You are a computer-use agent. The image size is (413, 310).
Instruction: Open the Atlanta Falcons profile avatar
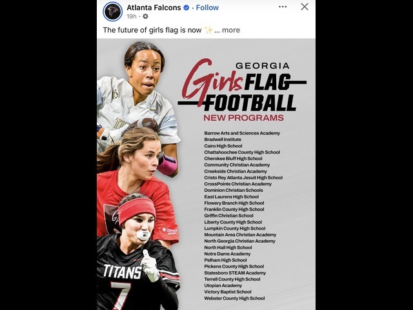click(113, 12)
